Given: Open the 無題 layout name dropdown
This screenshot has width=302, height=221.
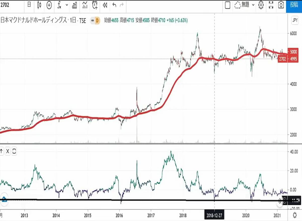Looking at the screenshot, I should 245,5.
